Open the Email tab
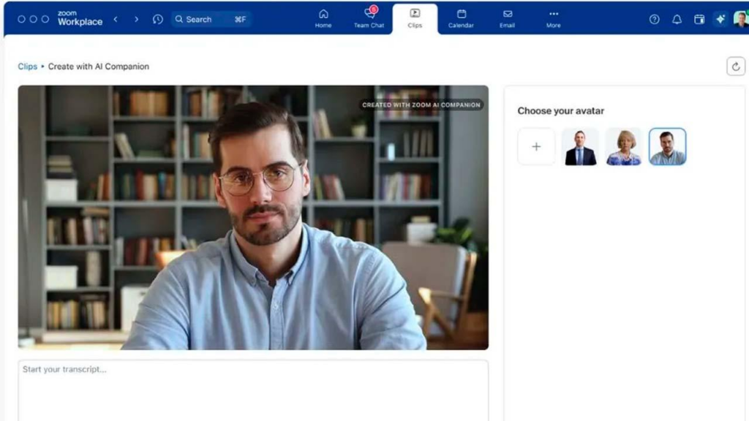 (x=507, y=18)
